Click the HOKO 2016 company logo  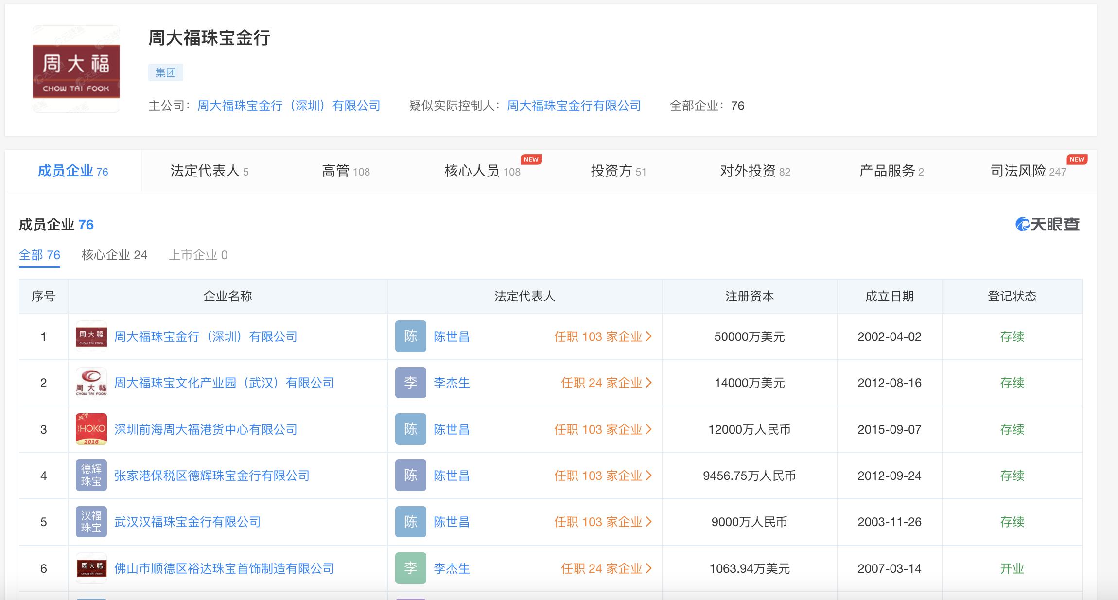pyautogui.click(x=91, y=429)
